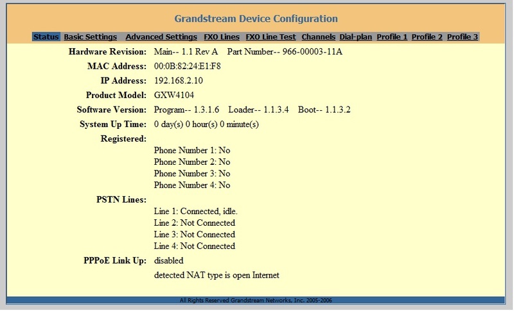Click the system up time value
514x311 pixels.
click(206, 124)
